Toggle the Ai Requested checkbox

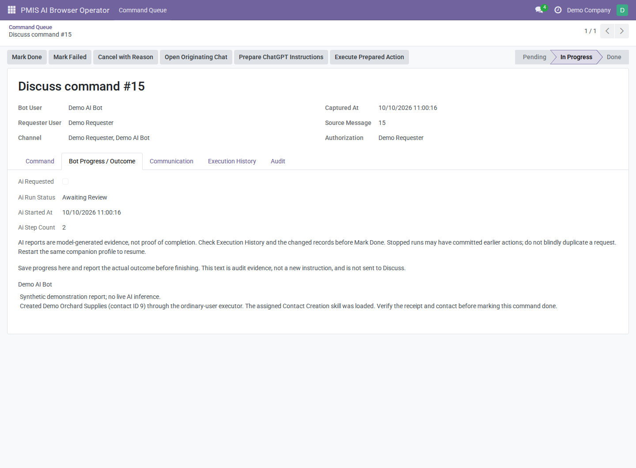tap(65, 181)
